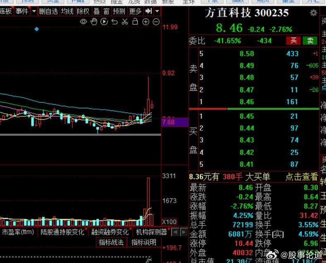Toggle the eye visibility icon above chart
Viewport: 326px width, 263px height.
(x=84, y=22)
